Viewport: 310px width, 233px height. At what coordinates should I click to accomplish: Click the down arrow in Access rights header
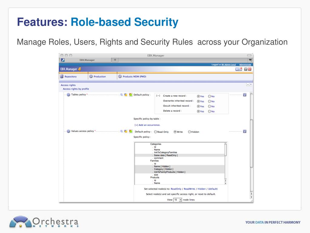[251, 84]
